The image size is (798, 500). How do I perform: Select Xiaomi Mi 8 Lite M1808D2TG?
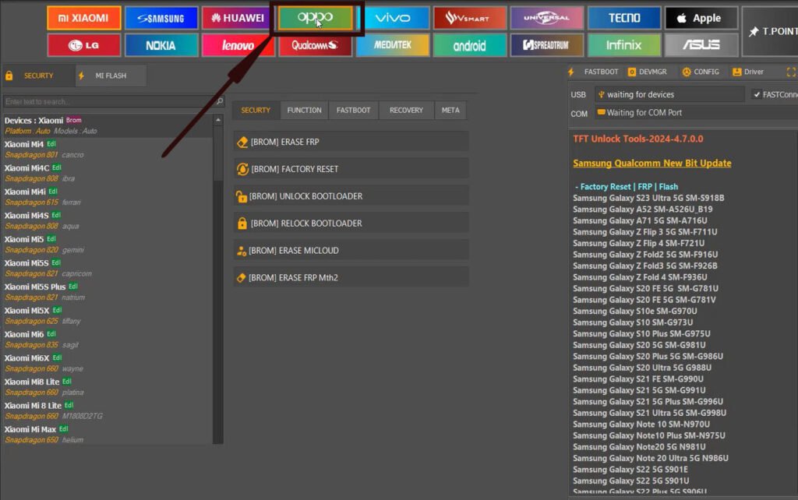pos(107,410)
